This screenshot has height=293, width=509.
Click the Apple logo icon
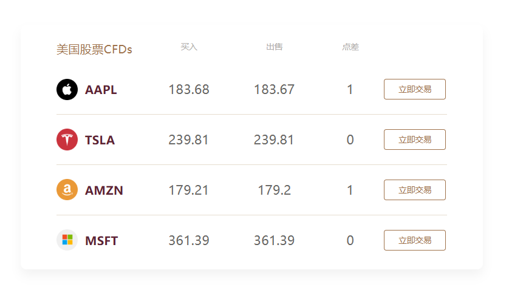pyautogui.click(x=67, y=90)
